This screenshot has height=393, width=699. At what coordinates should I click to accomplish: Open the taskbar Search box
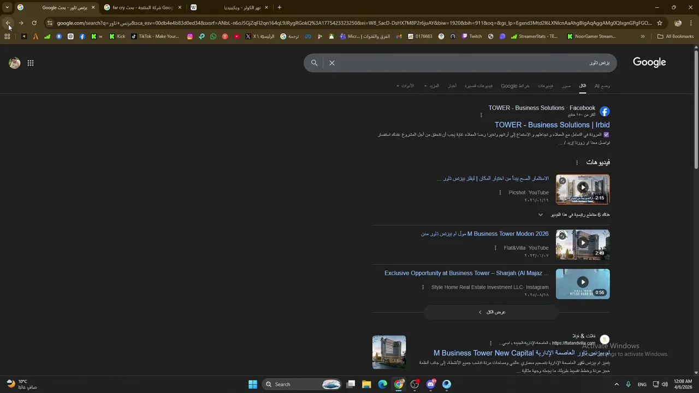302,384
